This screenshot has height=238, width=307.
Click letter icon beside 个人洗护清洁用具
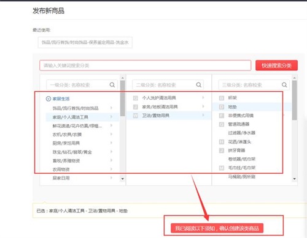136,98
